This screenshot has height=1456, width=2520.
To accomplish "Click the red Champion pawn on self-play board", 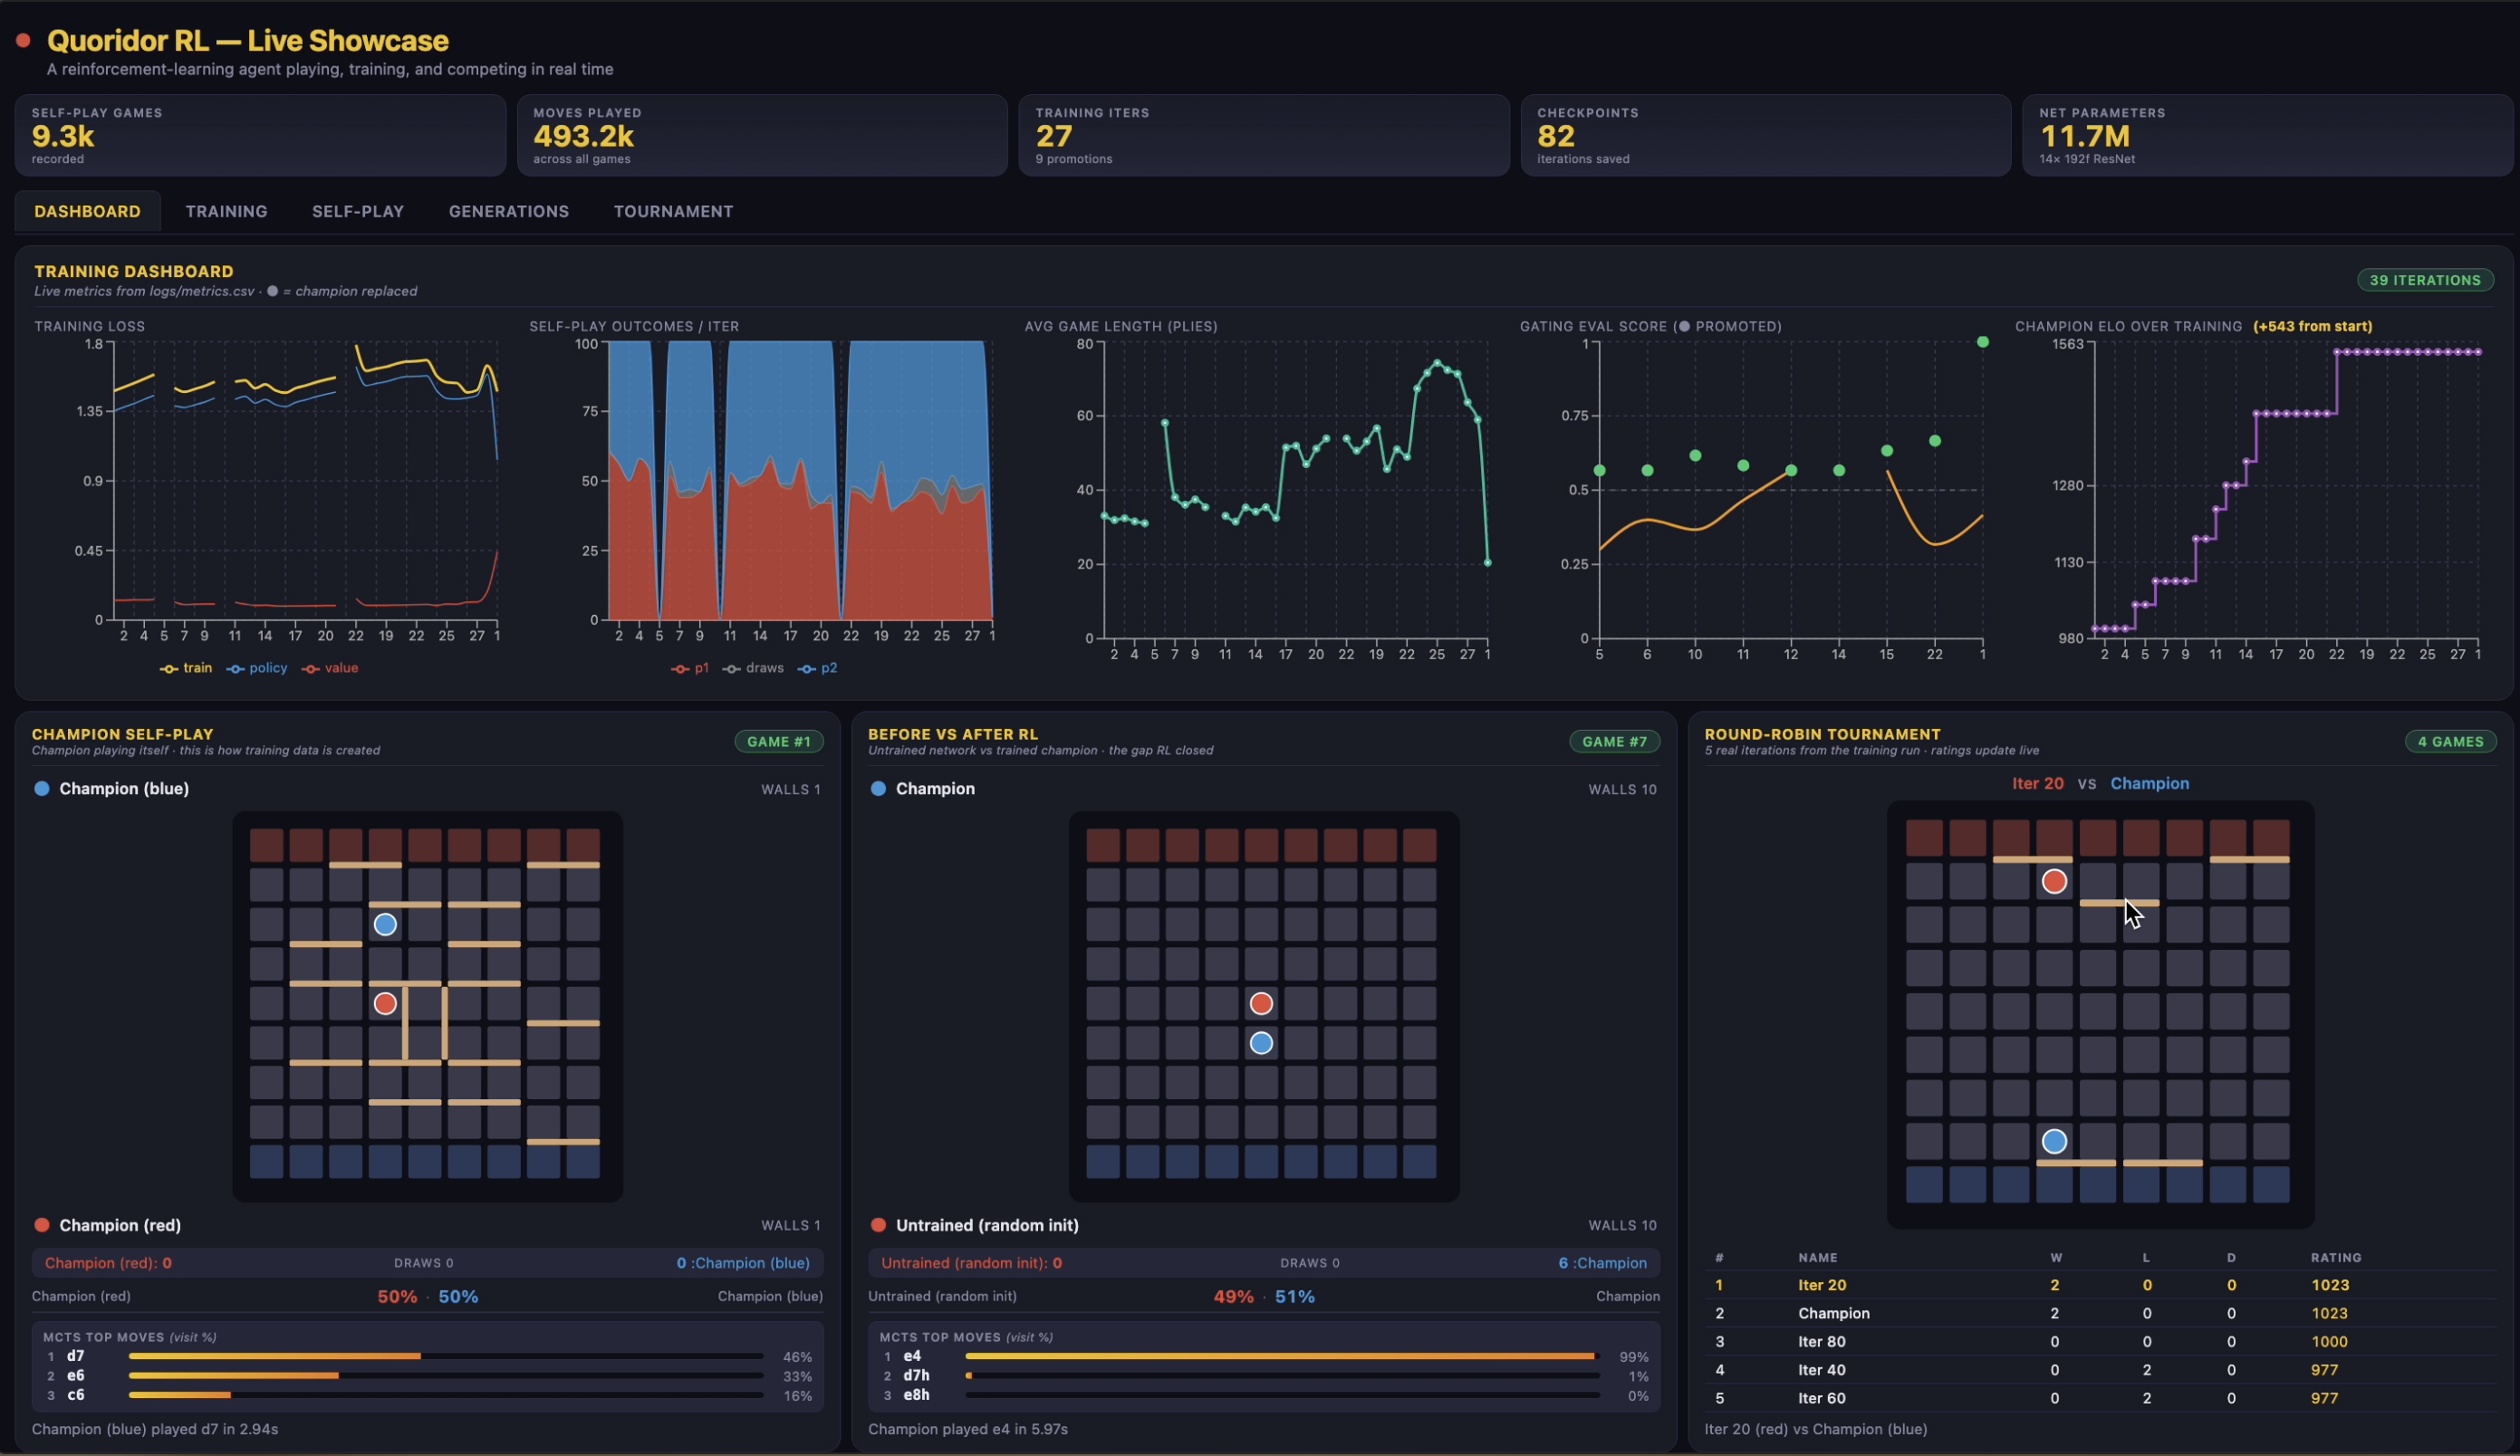I will (385, 1003).
